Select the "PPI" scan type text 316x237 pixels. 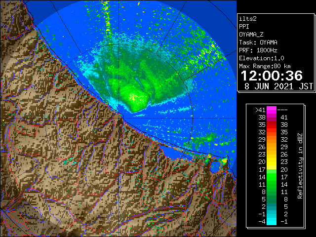point(244,27)
